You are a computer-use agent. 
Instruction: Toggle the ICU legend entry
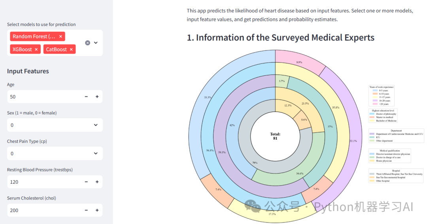(x=378, y=137)
